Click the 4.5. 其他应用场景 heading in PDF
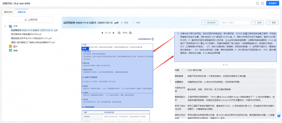This screenshot has width=282, height=123. [88, 107]
